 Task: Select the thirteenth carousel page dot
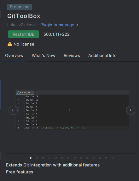[x=106, y=158]
